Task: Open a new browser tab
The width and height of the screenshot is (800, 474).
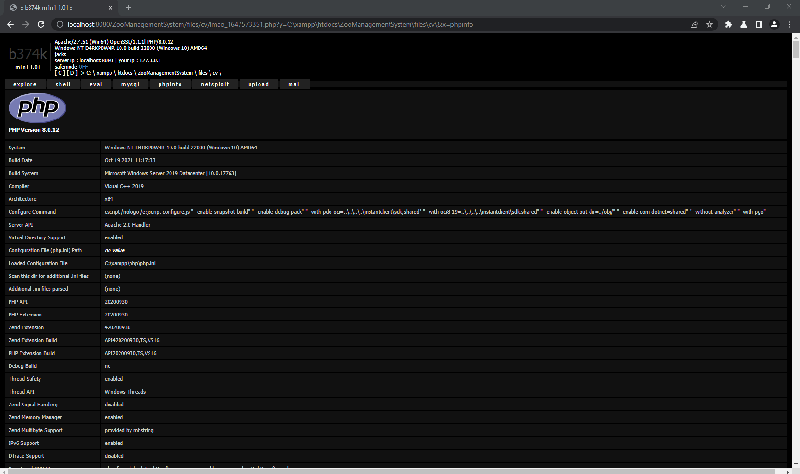Action: click(129, 8)
